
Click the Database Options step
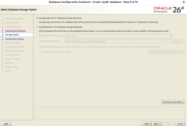tap(13, 43)
